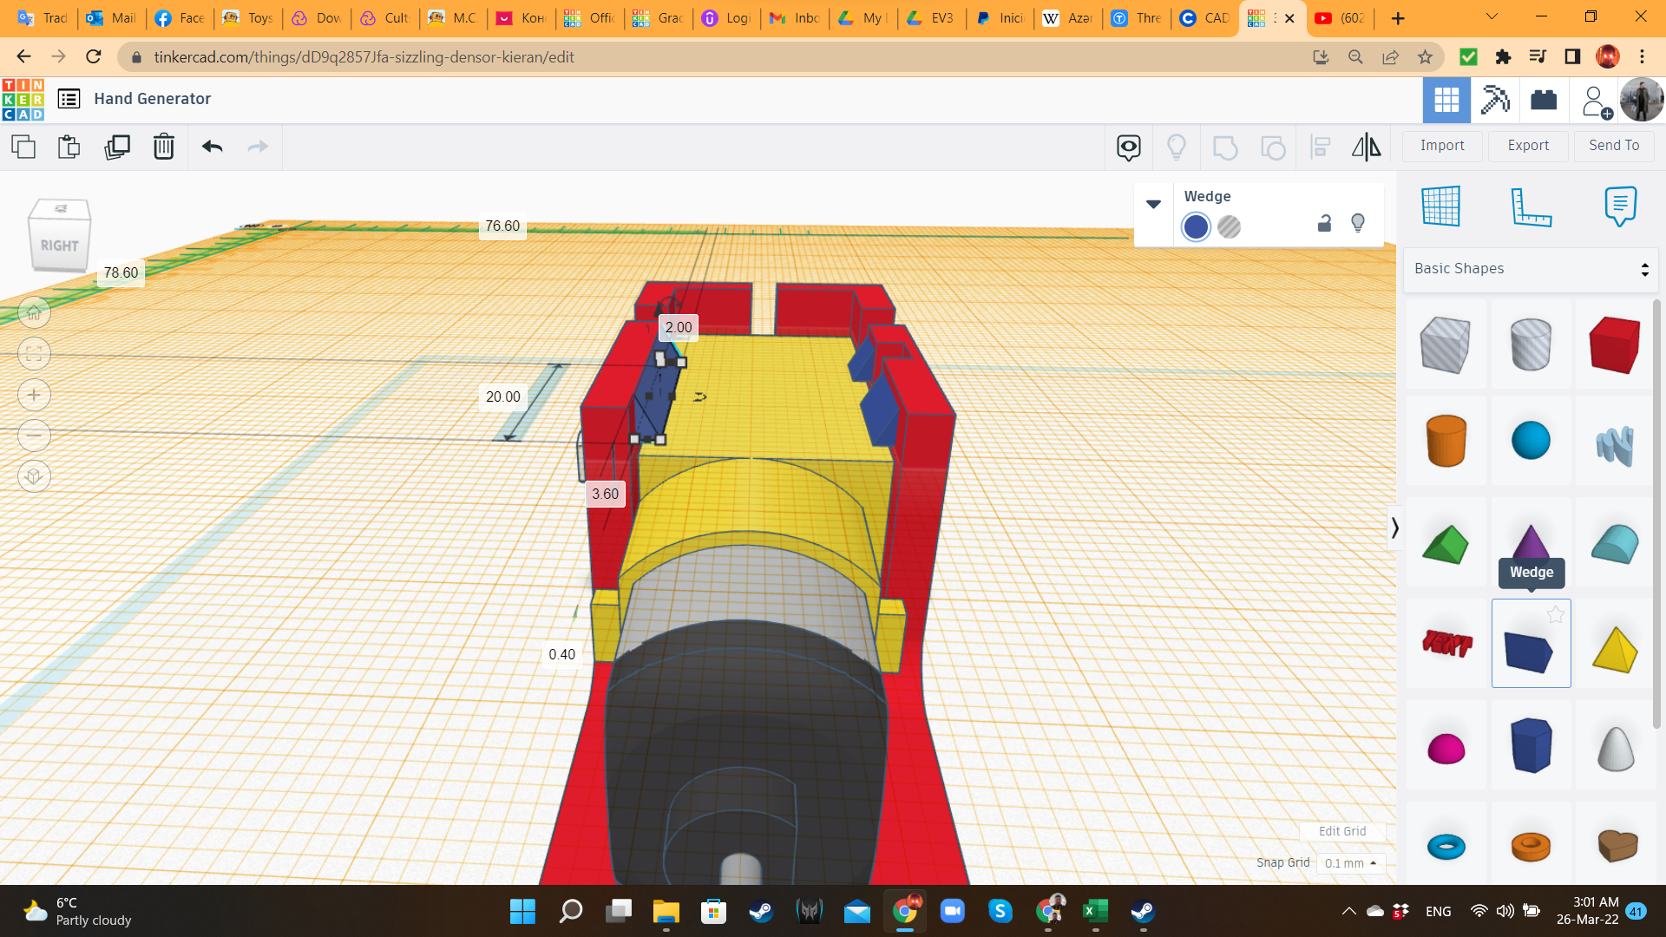Toggle hide for the selected Wedge
This screenshot has height=937, width=1666.
1358,224
